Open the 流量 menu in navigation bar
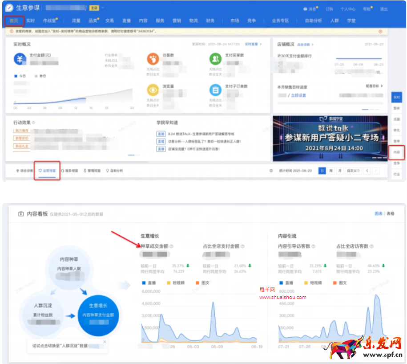 (76, 20)
